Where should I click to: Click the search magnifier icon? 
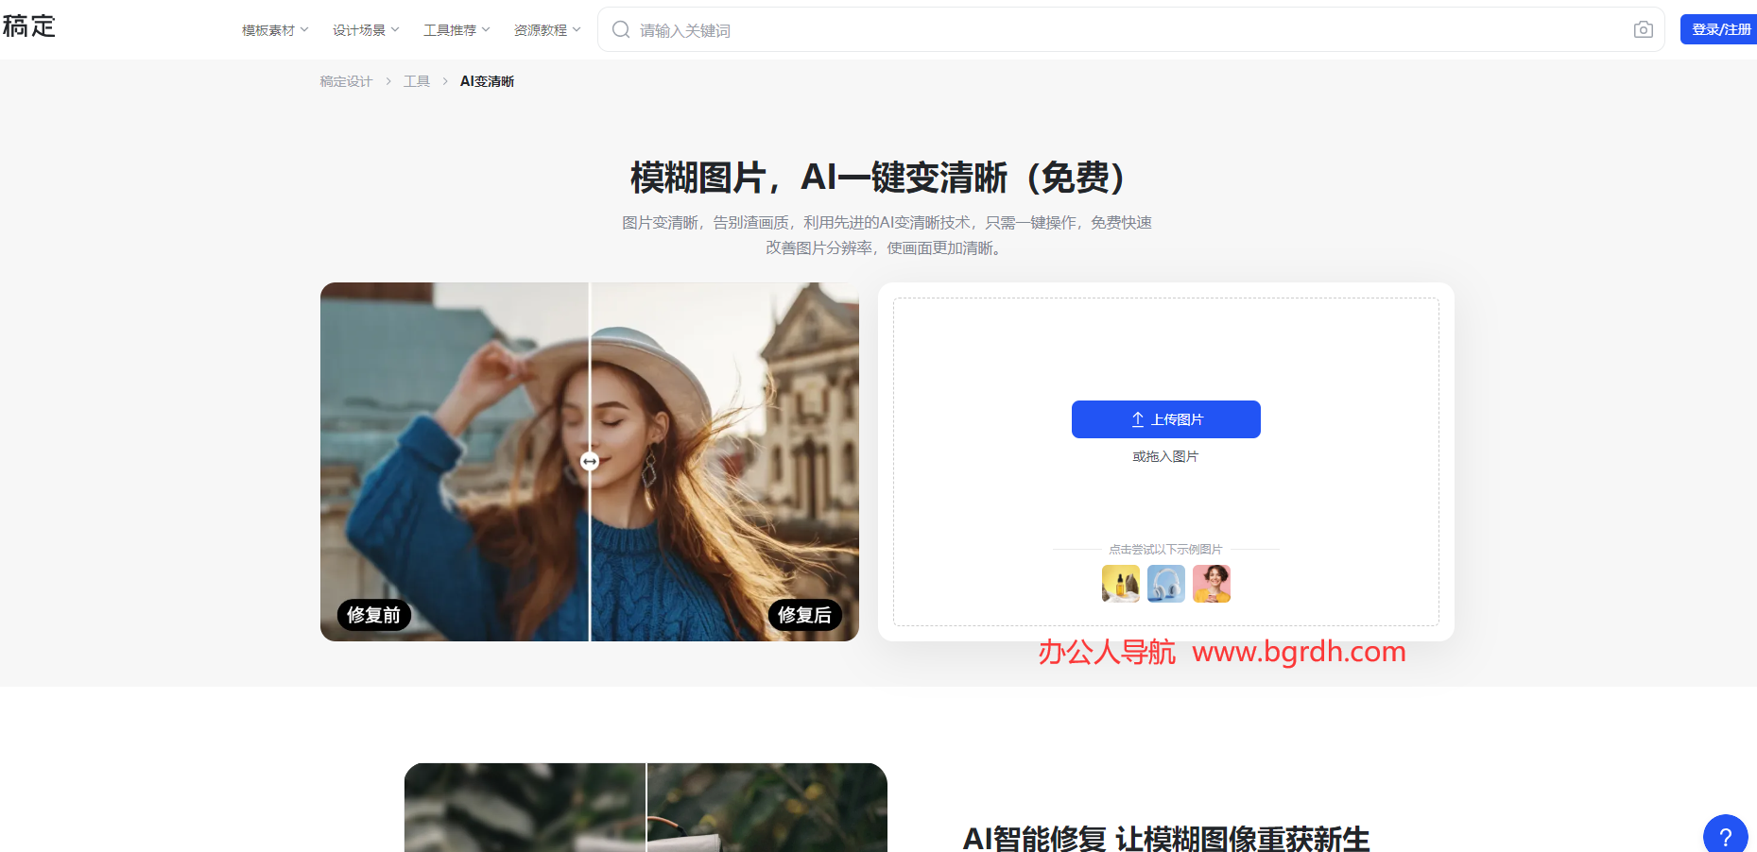621,30
